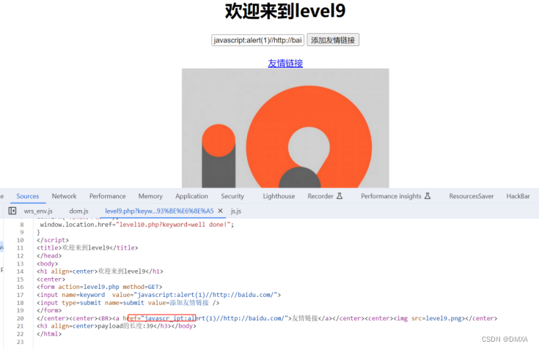539x349 pixels.
Task: Open the Recorder tab
Action: click(x=320, y=196)
